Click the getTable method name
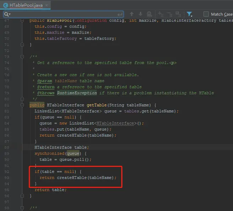 (x=97, y=105)
